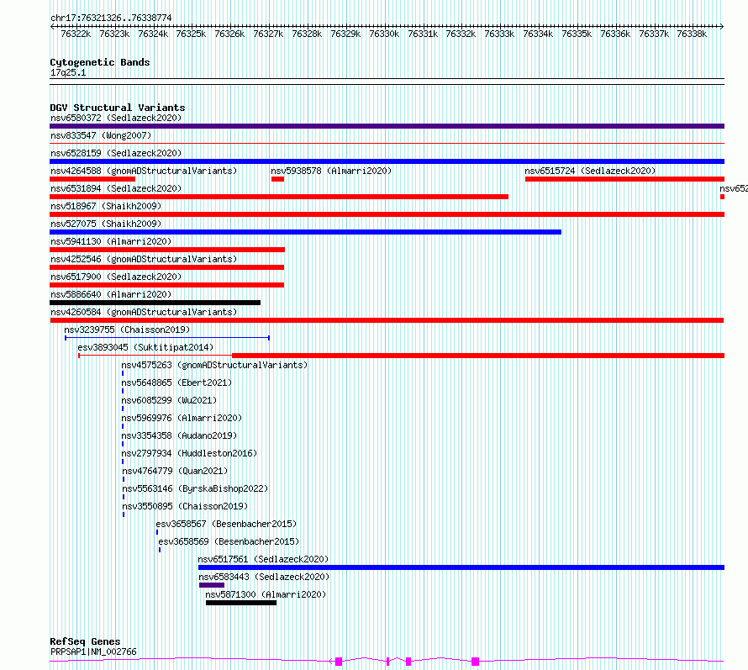Select the purple nsv6580372 variant bar
Viewport: 748px width, 670px height.
387,126
